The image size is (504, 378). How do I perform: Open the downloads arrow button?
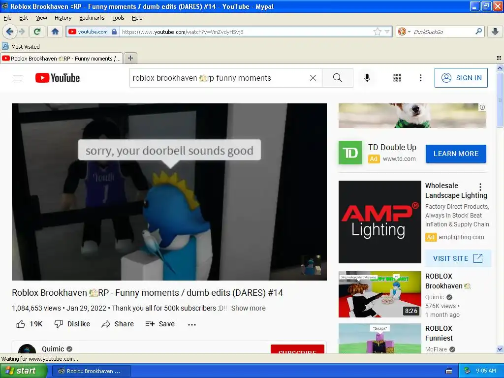tap(495, 31)
